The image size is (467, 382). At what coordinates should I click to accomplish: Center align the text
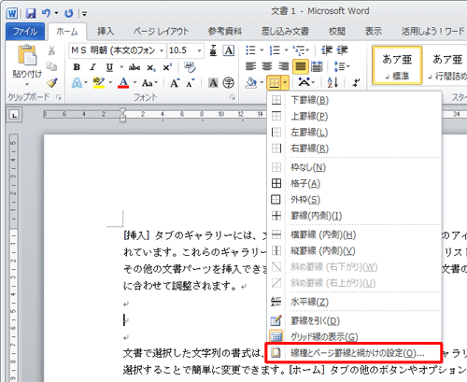(x=267, y=66)
